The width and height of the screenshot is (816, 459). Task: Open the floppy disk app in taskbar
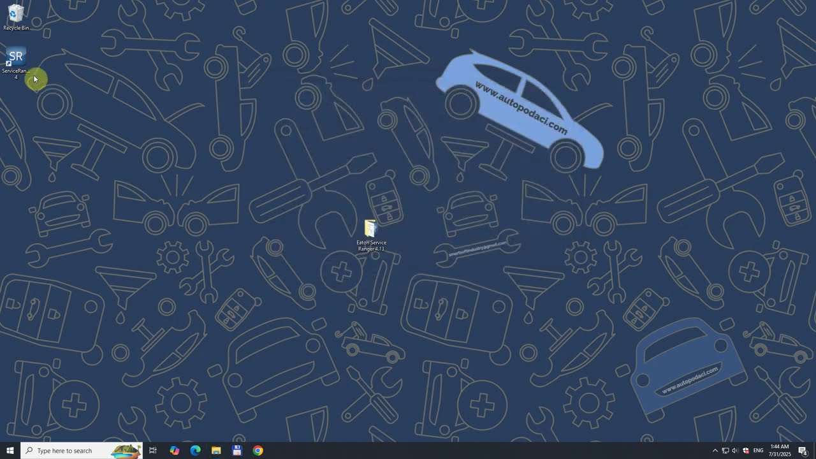tap(237, 451)
